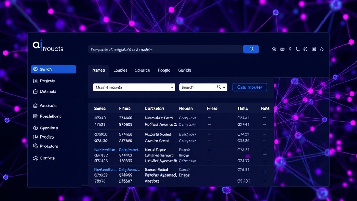Screen dimensions: 357x201
Task: Click the phone handset icon
Action: pyautogui.click(x=298, y=49)
